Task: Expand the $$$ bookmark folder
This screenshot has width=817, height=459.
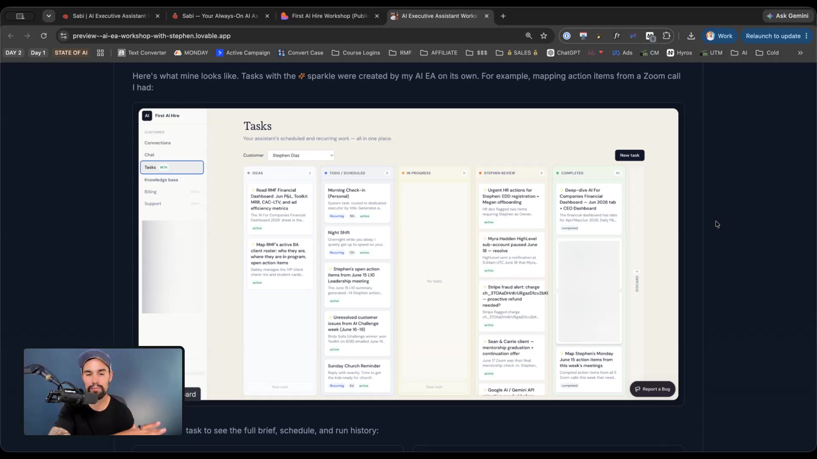Action: (477, 53)
